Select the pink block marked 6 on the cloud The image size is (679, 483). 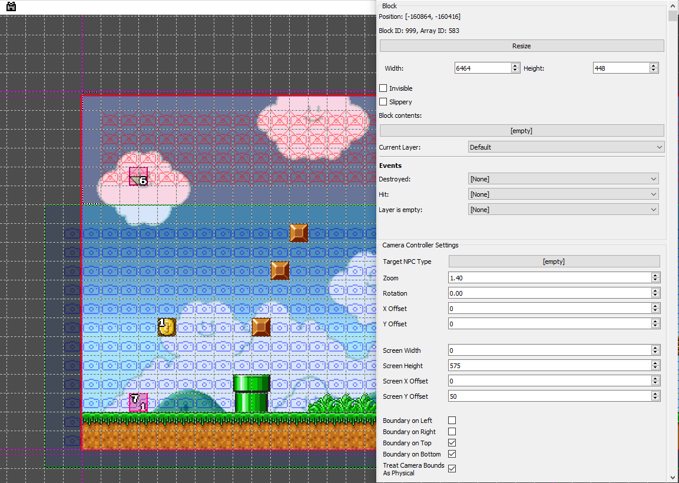pyautogui.click(x=138, y=176)
